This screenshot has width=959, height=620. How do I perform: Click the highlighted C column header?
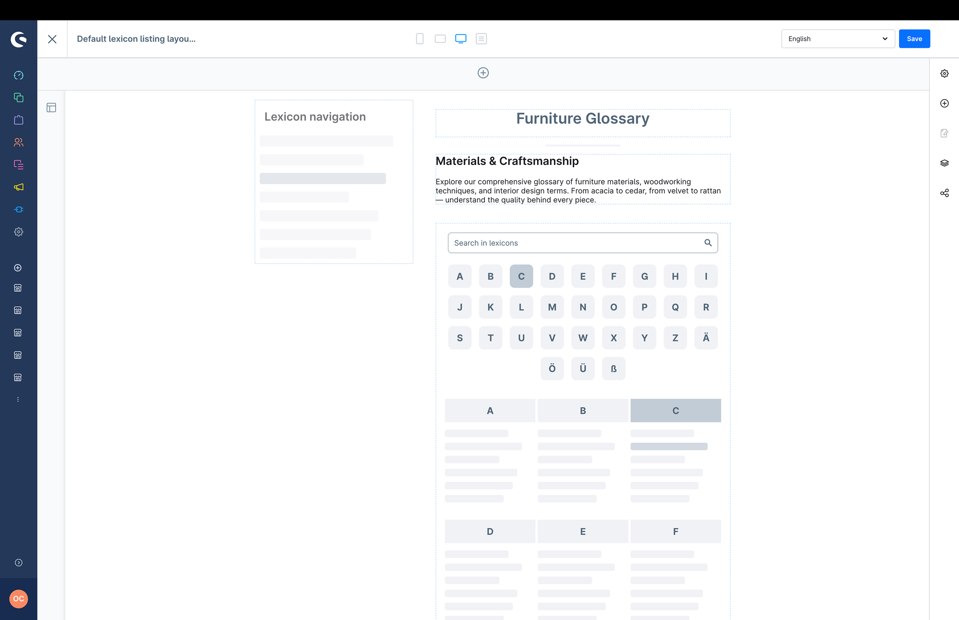676,411
